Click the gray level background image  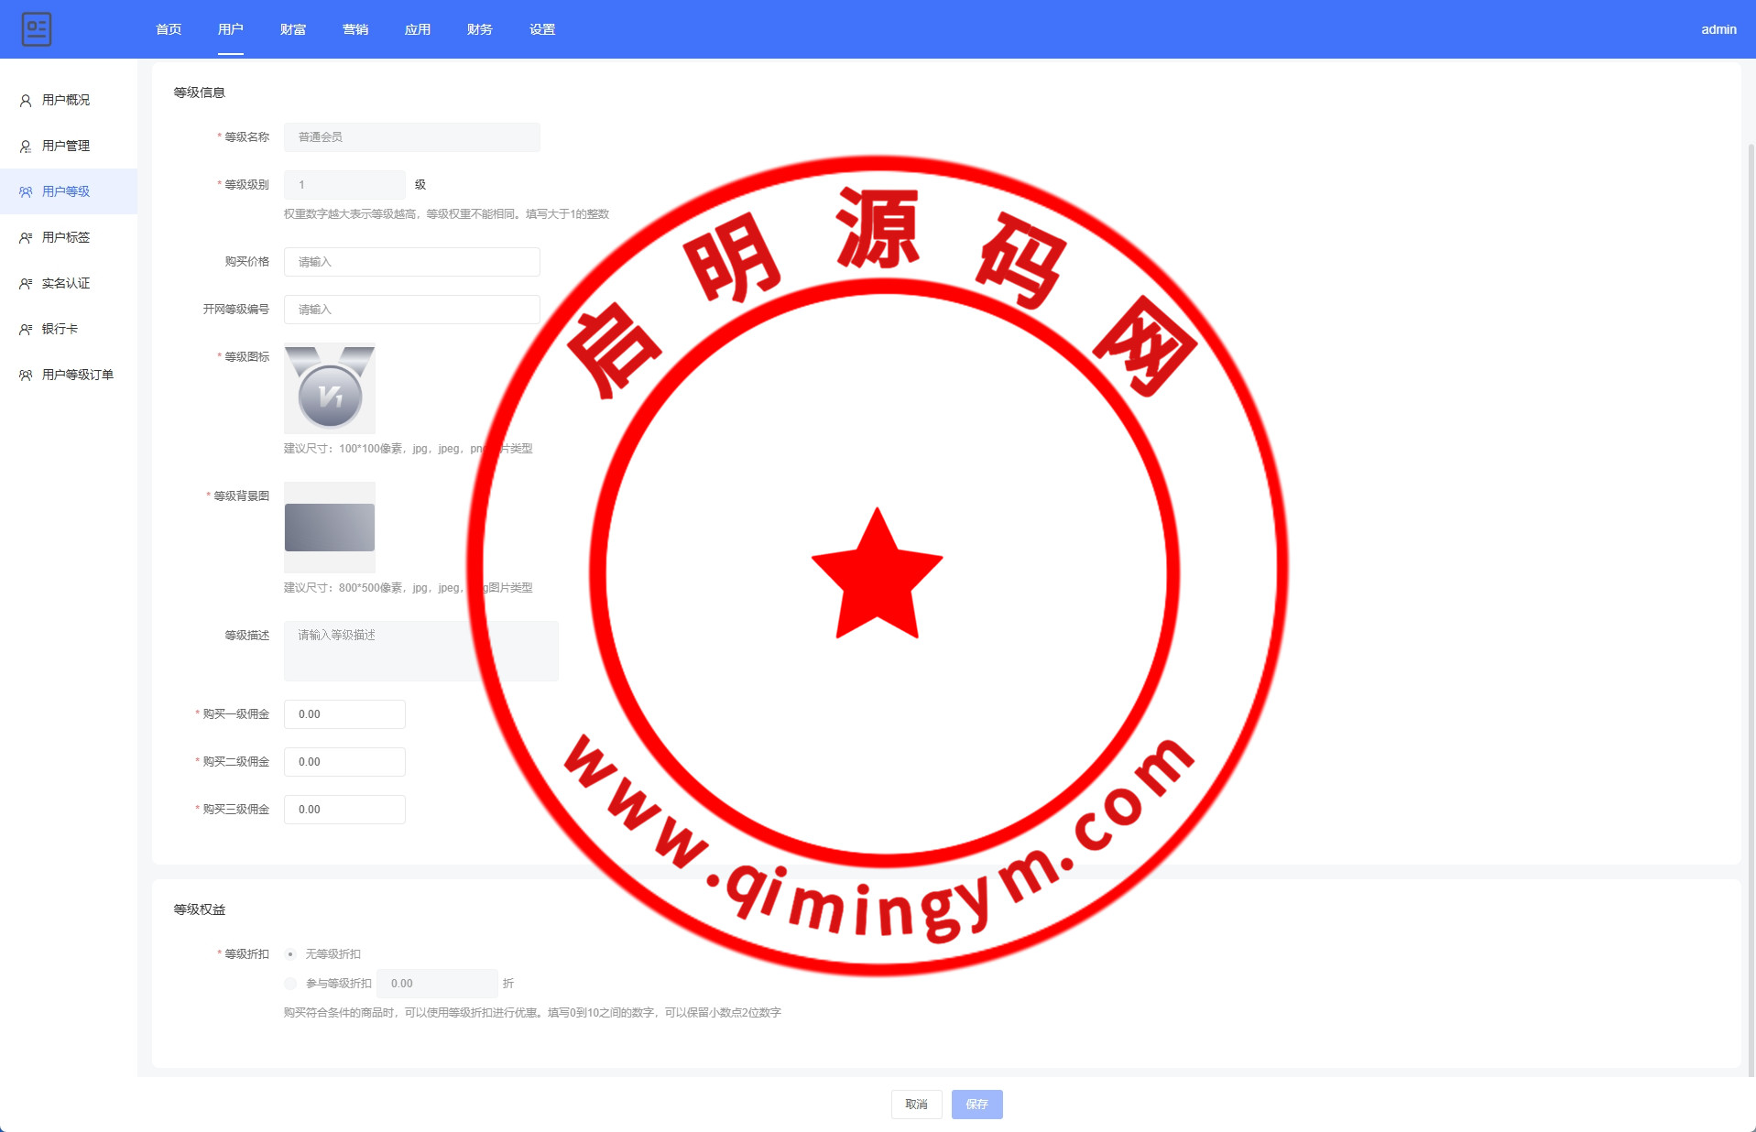pyautogui.click(x=330, y=528)
